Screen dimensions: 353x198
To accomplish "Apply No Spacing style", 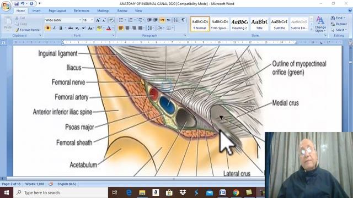I will point(220,24).
